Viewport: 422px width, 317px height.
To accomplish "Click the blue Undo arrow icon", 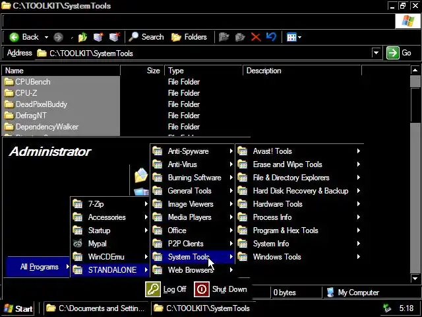I will [x=271, y=37].
